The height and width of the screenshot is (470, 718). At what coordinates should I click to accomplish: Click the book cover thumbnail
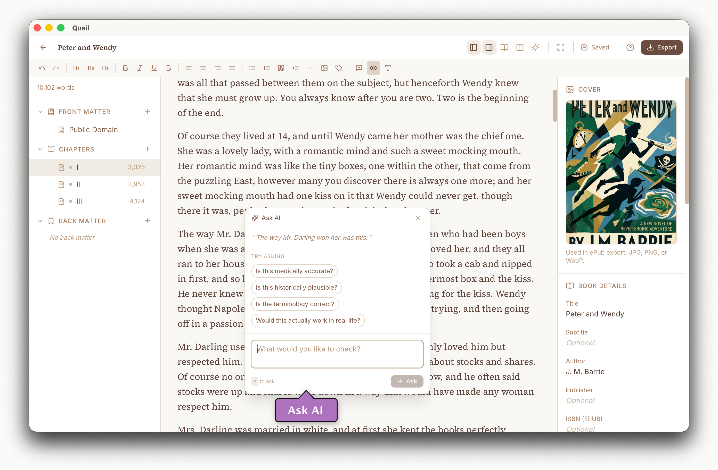[x=621, y=172]
